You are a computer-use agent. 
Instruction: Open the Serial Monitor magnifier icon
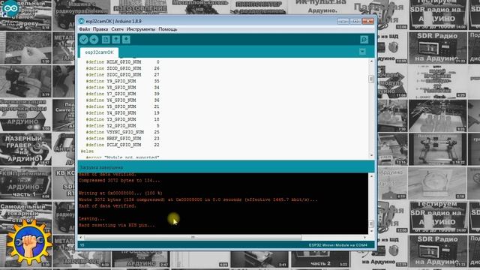364,40
